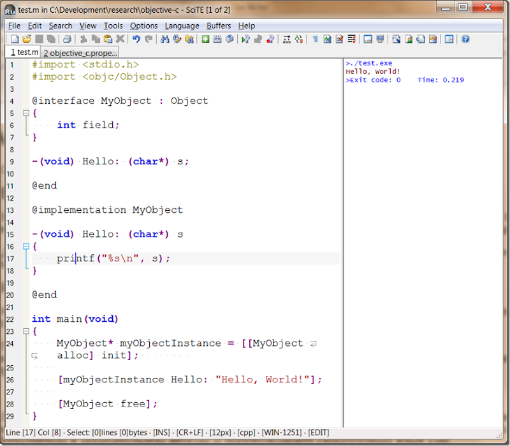Screen dimensions: 510x446
Task: Click the keys-on-document properties icon
Action: point(433,40)
